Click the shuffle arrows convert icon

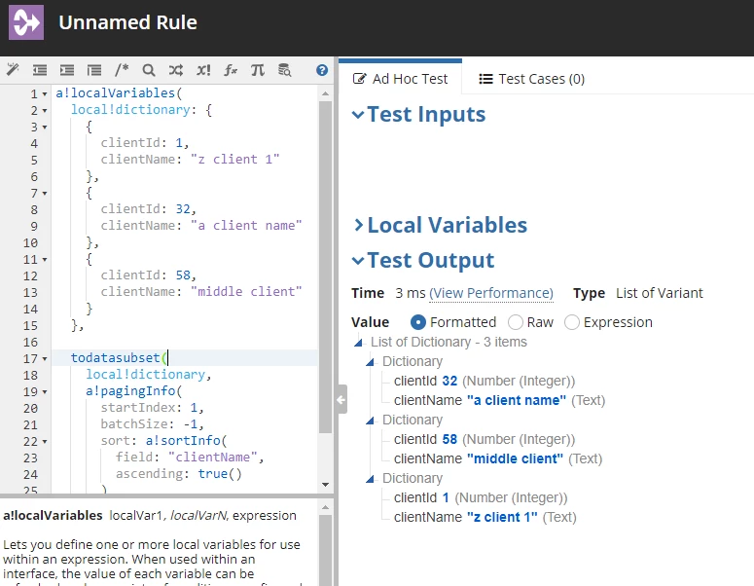pyautogui.click(x=176, y=70)
